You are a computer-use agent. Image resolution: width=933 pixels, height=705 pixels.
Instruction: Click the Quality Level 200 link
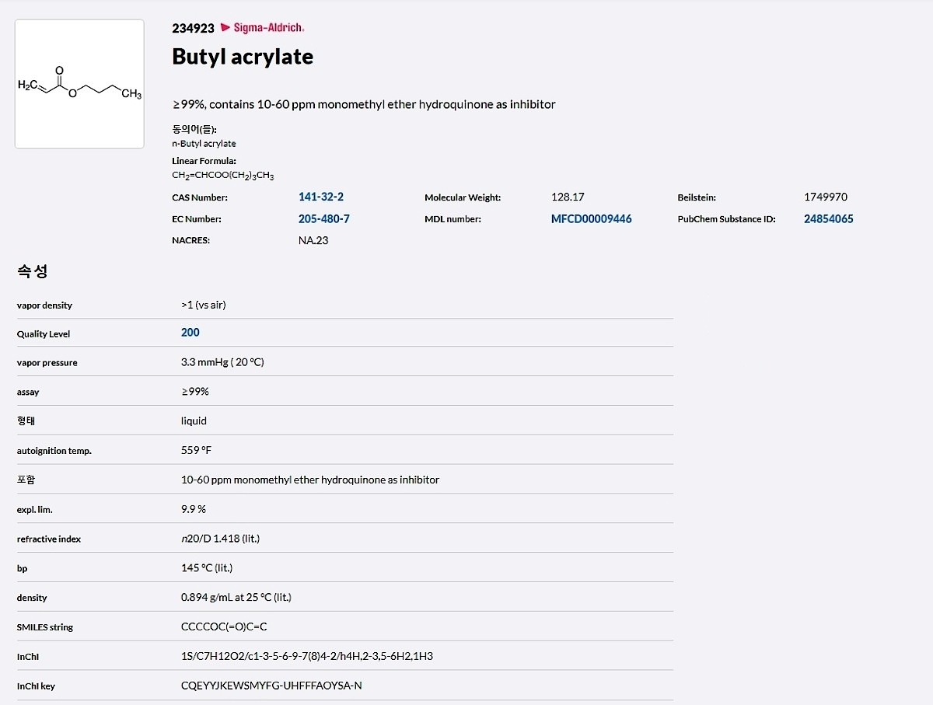(x=190, y=333)
